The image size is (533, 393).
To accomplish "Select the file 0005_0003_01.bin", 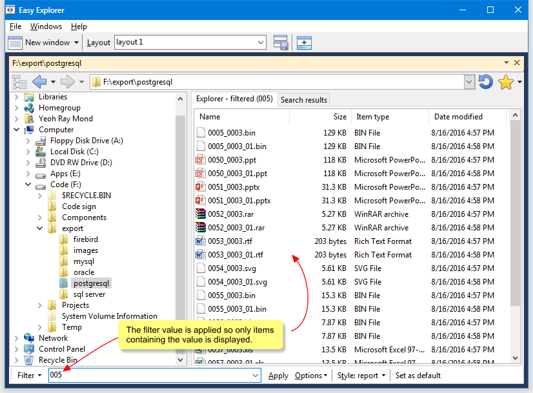I will pos(237,146).
